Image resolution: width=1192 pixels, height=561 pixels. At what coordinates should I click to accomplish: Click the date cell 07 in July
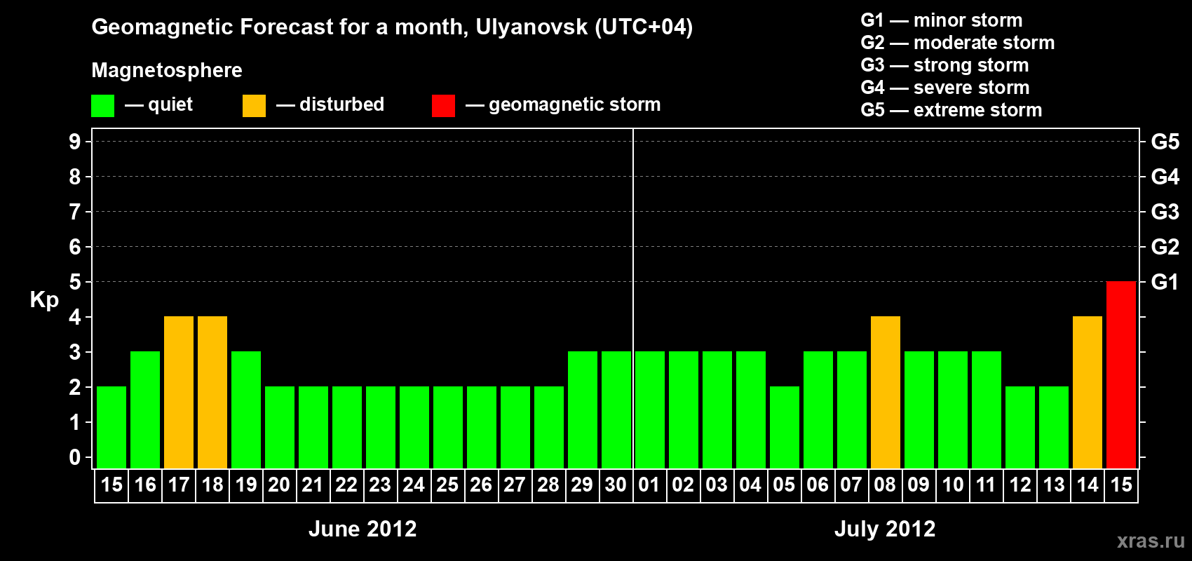click(852, 485)
